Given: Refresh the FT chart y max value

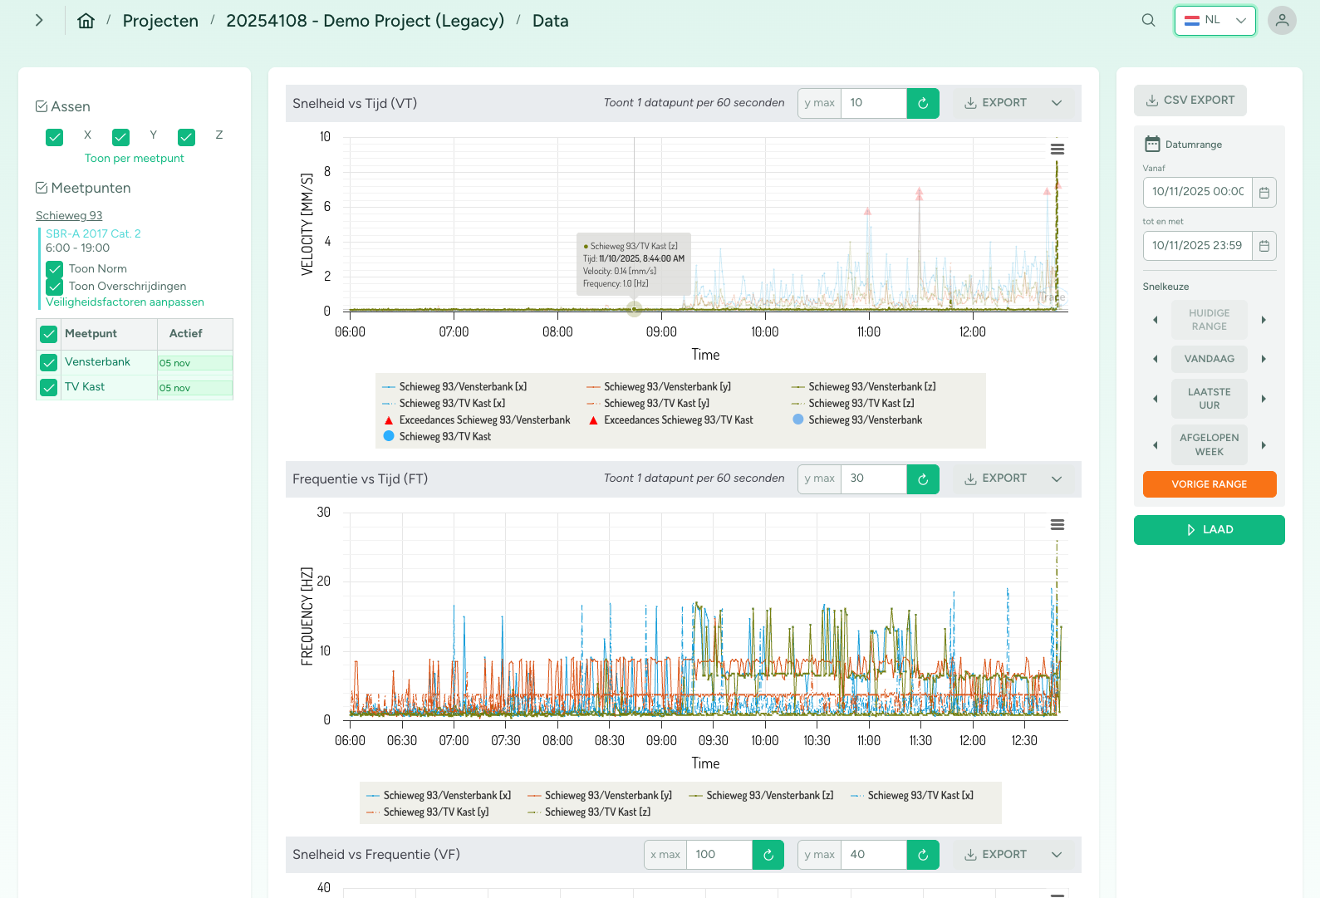Looking at the screenshot, I should coord(923,478).
